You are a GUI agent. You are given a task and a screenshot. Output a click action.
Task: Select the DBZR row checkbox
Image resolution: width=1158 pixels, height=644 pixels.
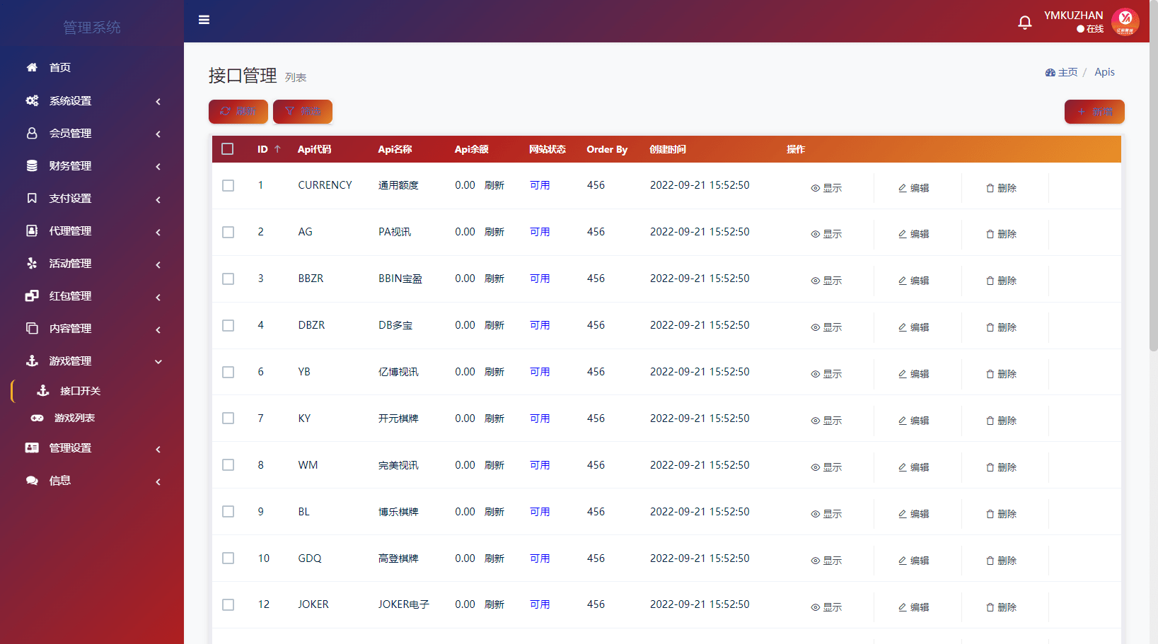tap(228, 325)
